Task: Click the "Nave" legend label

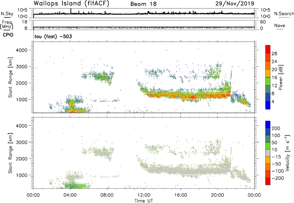Action: pos(280,25)
